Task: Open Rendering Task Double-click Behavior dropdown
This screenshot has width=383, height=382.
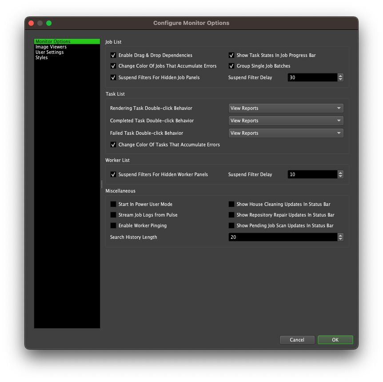Action: [286, 108]
